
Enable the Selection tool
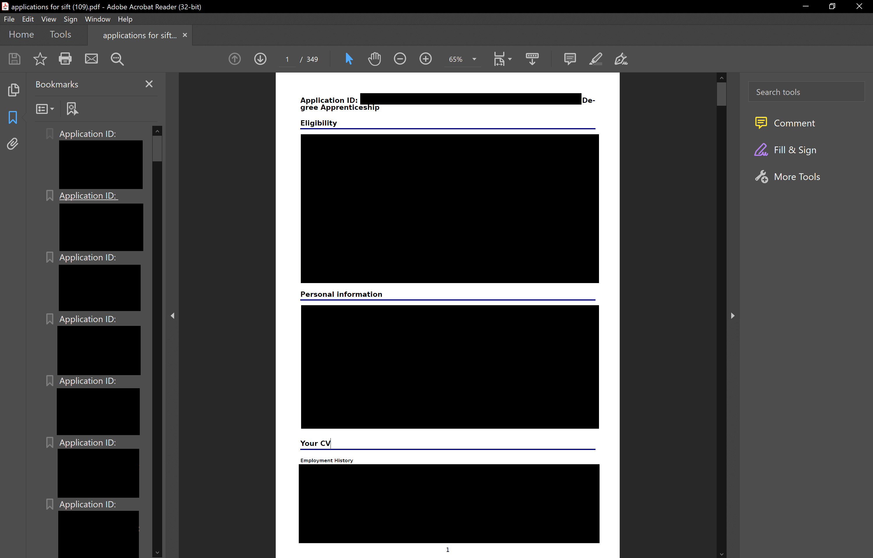[349, 59]
